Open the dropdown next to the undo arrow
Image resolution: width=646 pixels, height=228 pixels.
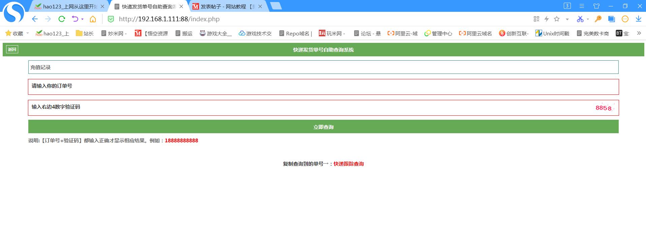[82, 19]
